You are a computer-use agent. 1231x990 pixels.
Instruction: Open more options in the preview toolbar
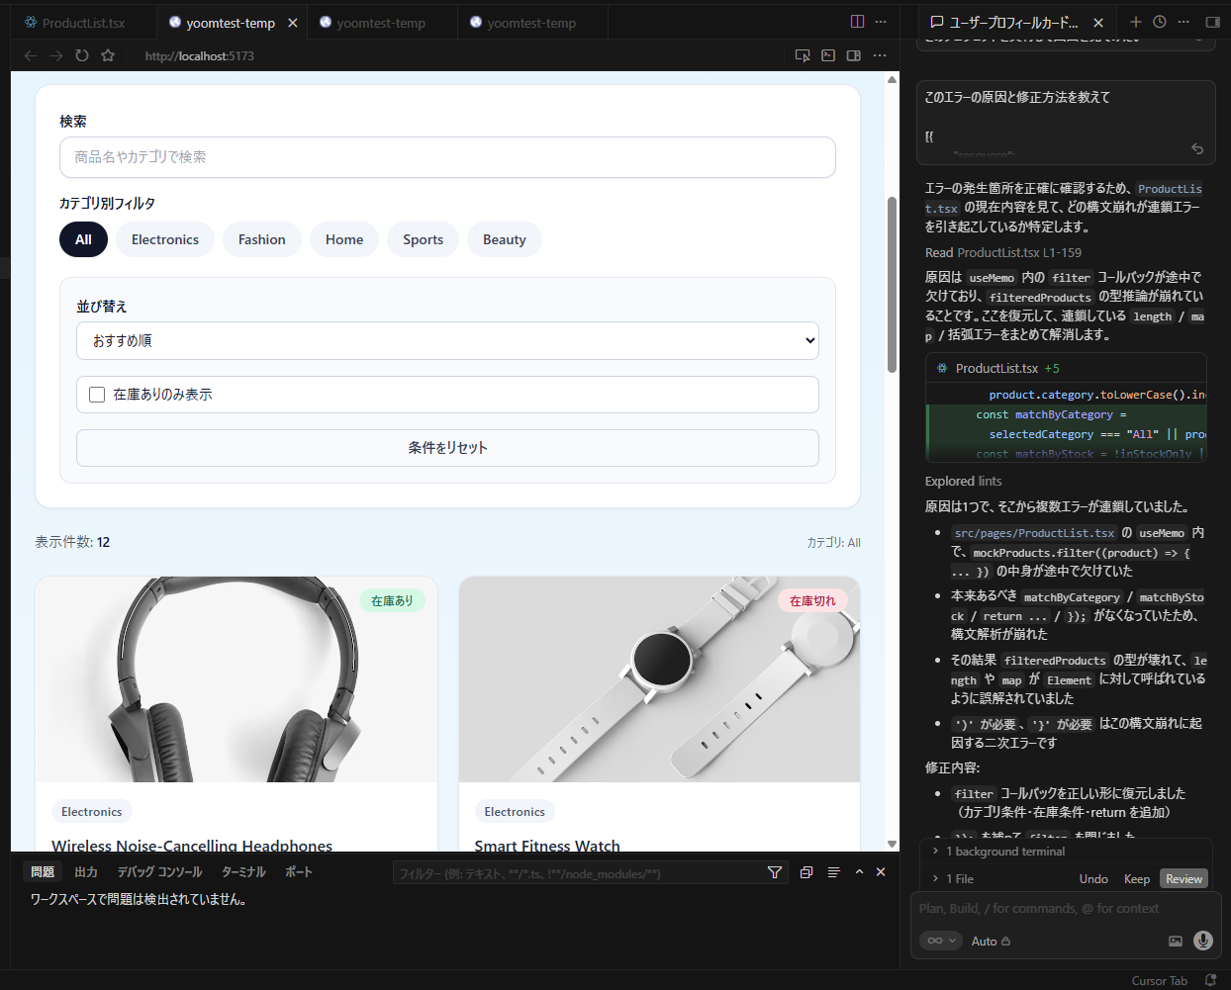click(x=880, y=55)
